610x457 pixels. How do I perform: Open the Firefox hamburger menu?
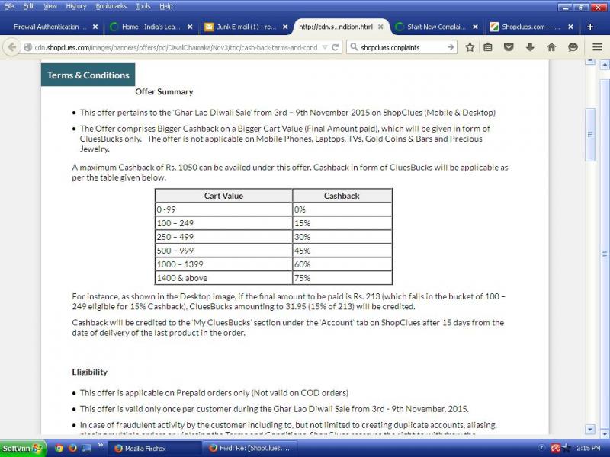[x=598, y=47]
